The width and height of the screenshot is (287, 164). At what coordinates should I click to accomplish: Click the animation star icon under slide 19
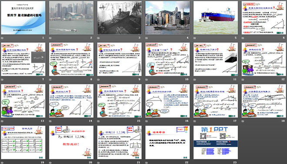point(2,163)
